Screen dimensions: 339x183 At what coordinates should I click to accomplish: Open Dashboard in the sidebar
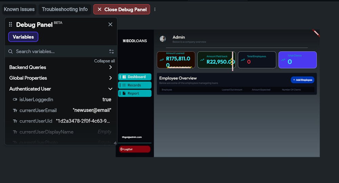(135, 77)
